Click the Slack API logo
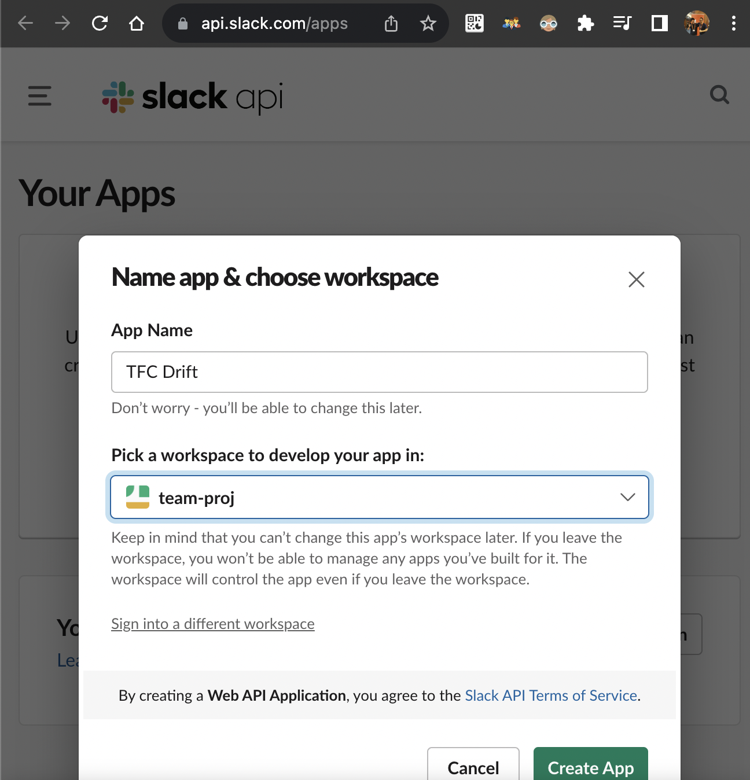The width and height of the screenshot is (750, 780). click(193, 97)
